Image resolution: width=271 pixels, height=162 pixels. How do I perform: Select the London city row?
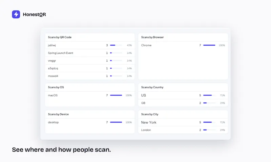click(x=183, y=130)
